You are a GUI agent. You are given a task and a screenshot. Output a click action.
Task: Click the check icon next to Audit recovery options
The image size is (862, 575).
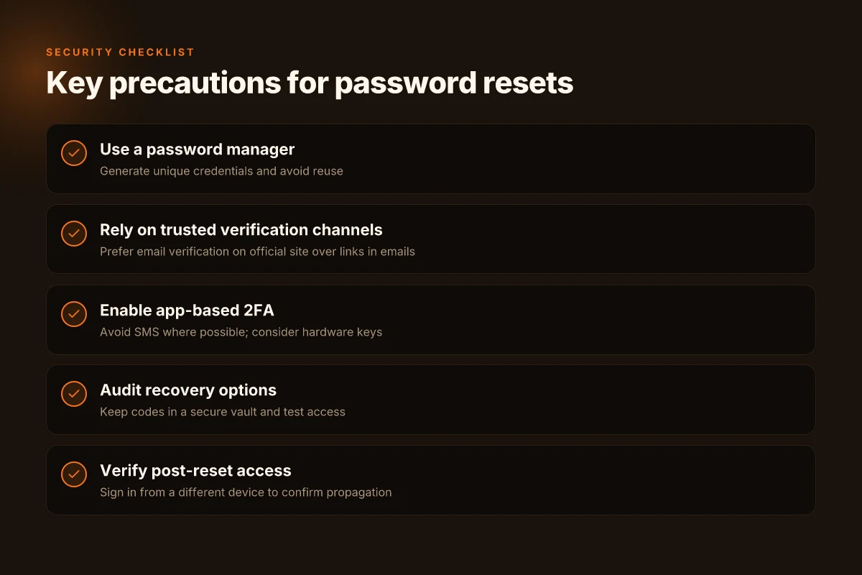(x=73, y=394)
